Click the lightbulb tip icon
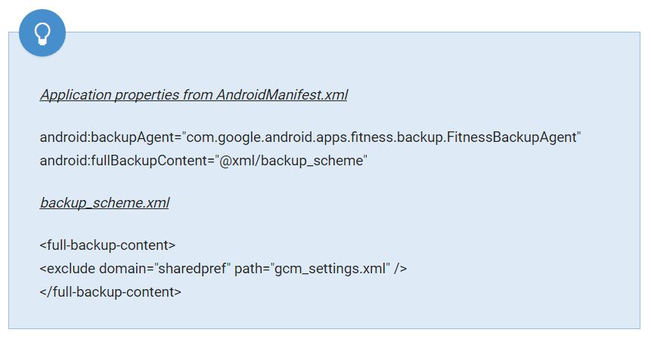The width and height of the screenshot is (651, 348). click(x=42, y=32)
